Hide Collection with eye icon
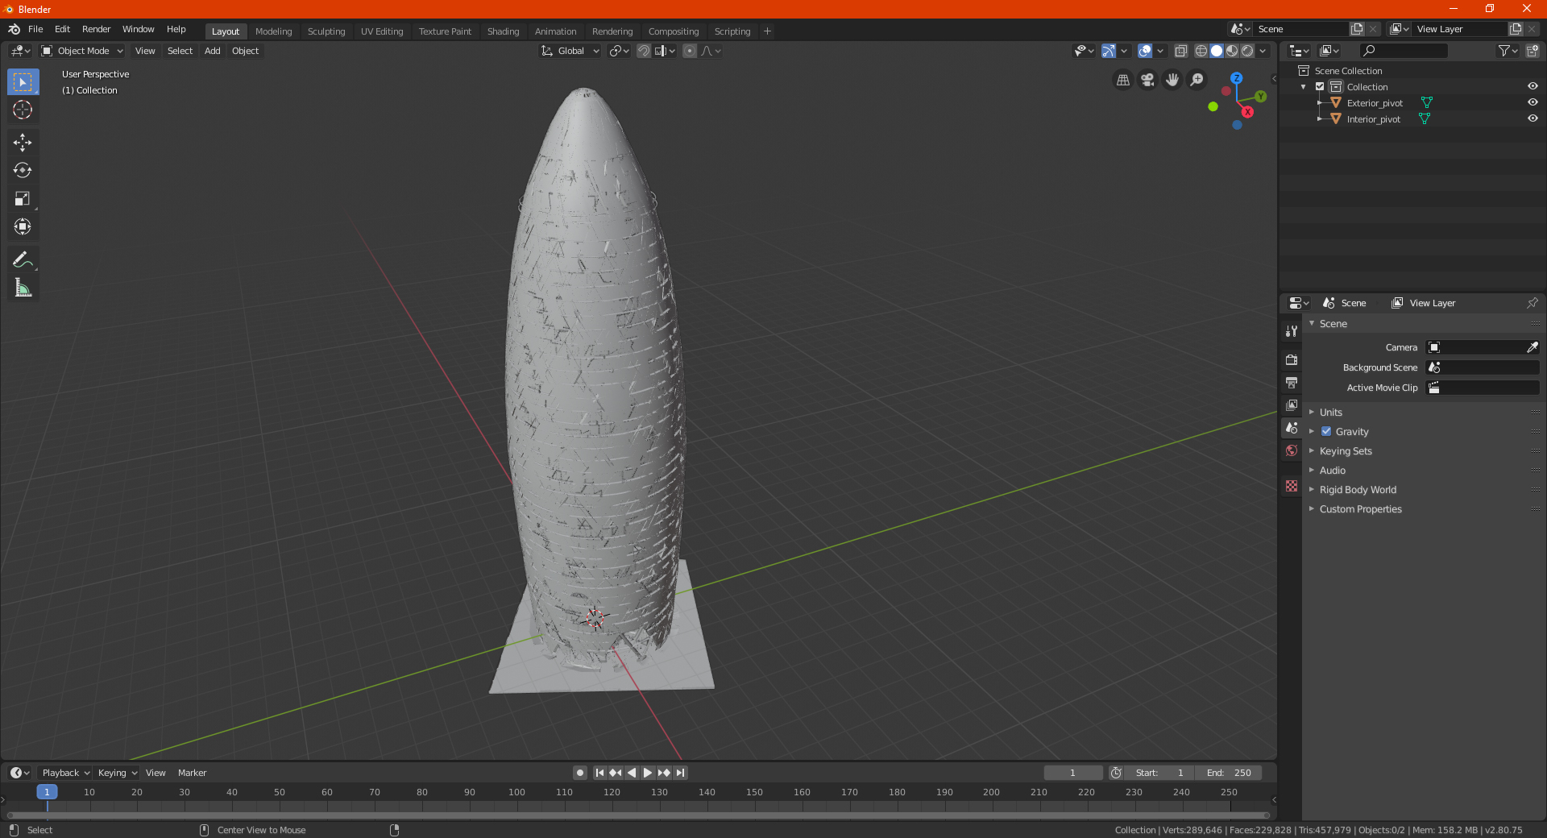This screenshot has width=1547, height=838. point(1532,86)
